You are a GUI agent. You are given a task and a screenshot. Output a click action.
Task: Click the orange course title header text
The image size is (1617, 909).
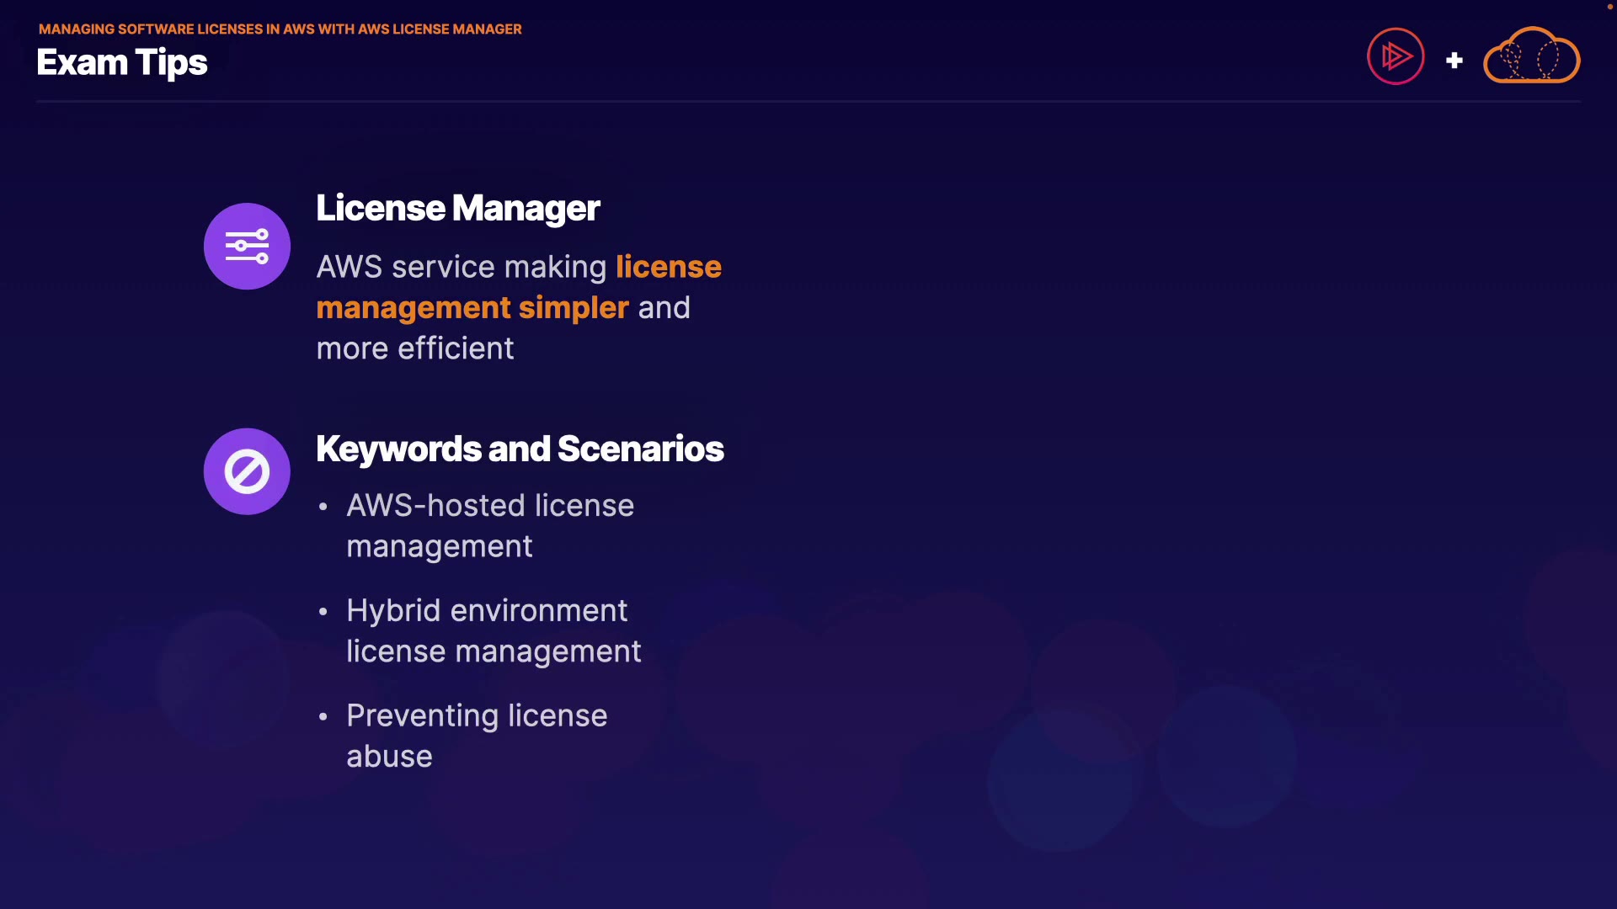coord(280,29)
